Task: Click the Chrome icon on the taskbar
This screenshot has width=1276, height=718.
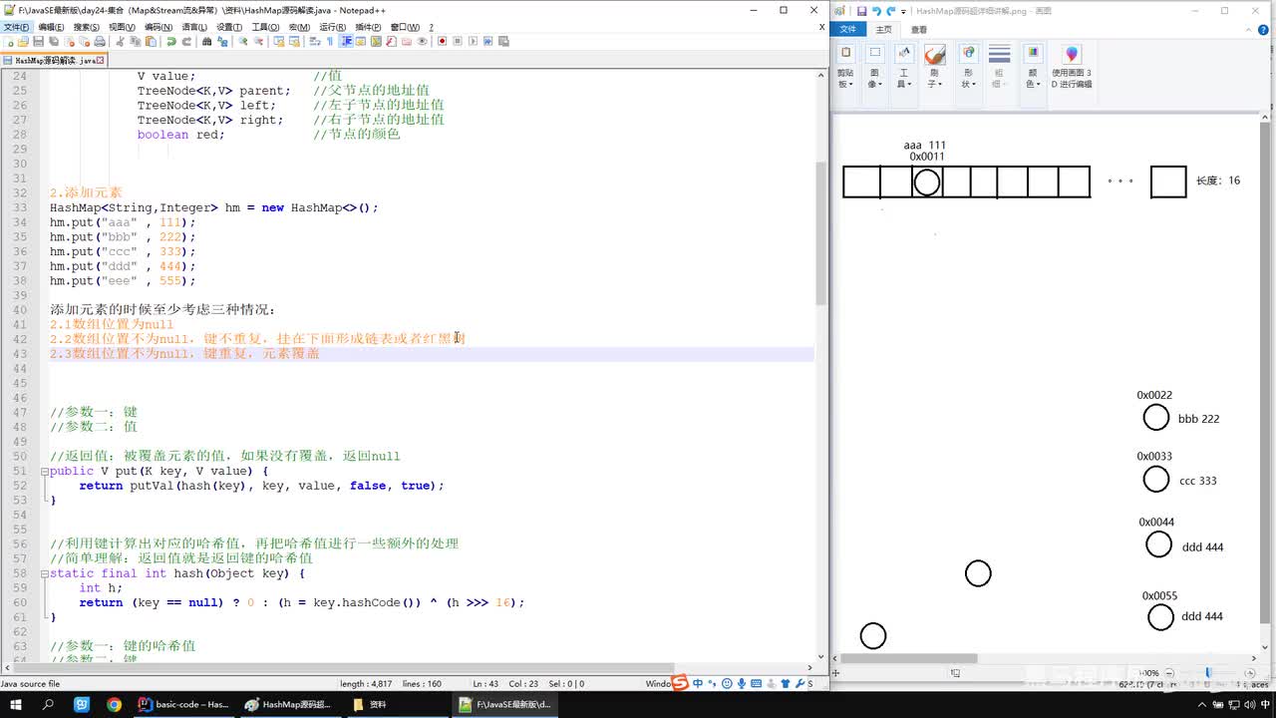Action: click(114, 704)
